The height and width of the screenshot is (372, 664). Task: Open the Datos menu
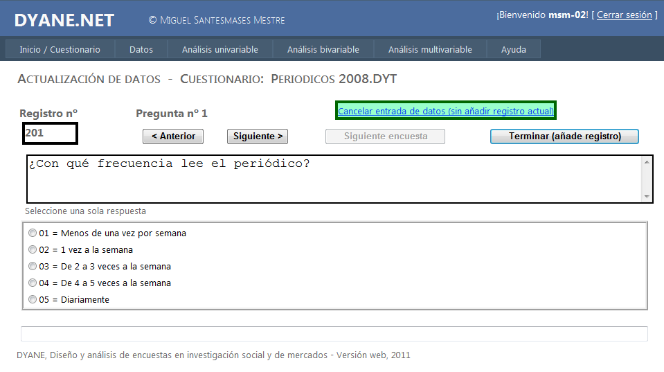(x=141, y=49)
